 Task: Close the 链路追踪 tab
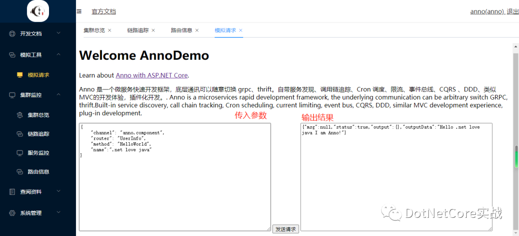point(153,30)
